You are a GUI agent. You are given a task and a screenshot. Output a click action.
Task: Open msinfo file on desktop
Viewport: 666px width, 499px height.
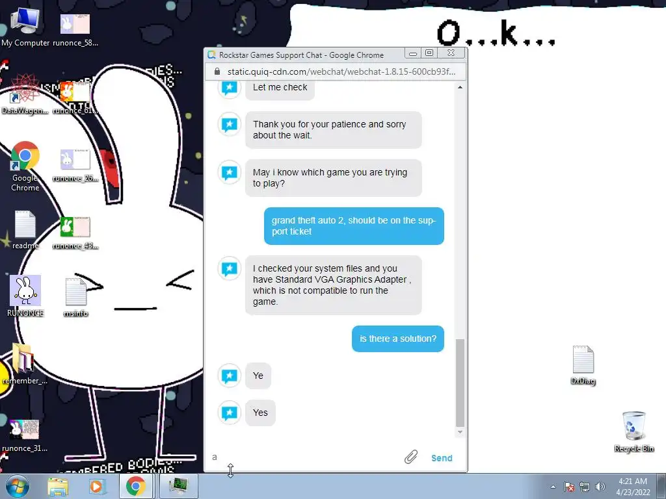point(75,298)
